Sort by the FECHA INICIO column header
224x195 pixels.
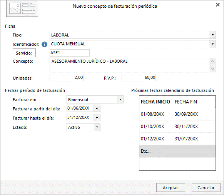click(x=156, y=102)
